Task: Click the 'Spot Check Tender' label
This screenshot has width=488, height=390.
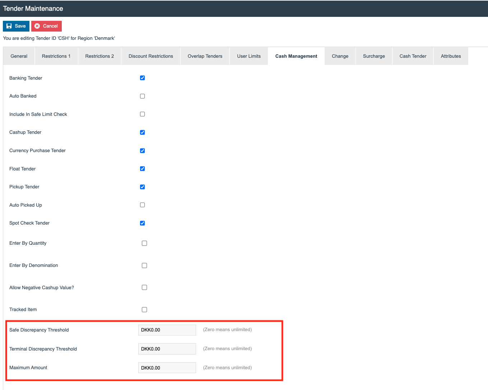Action: tap(29, 223)
